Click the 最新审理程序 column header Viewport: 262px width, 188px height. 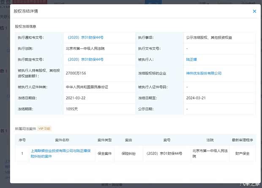point(241,140)
